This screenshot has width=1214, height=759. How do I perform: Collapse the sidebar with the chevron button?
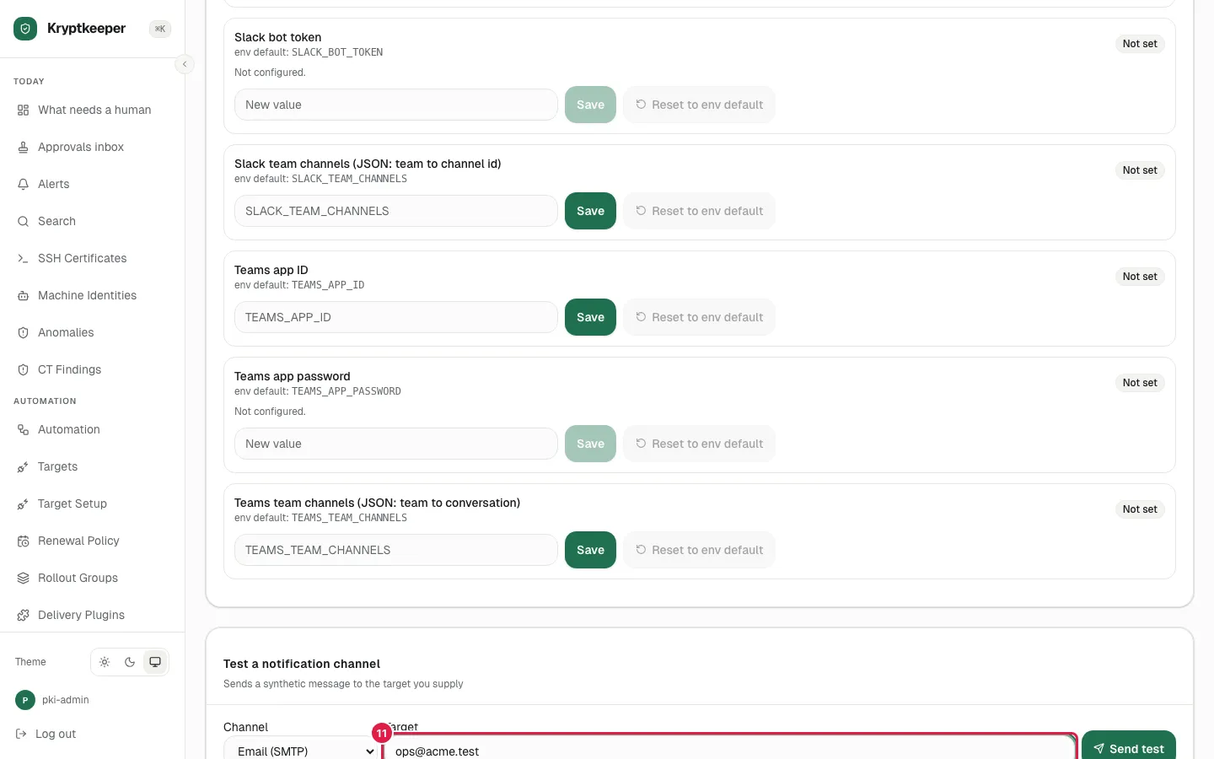(185, 64)
